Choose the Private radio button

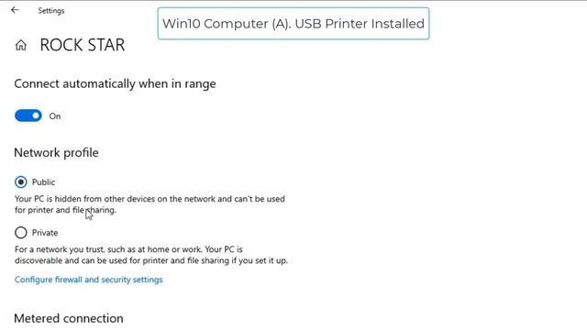point(21,233)
